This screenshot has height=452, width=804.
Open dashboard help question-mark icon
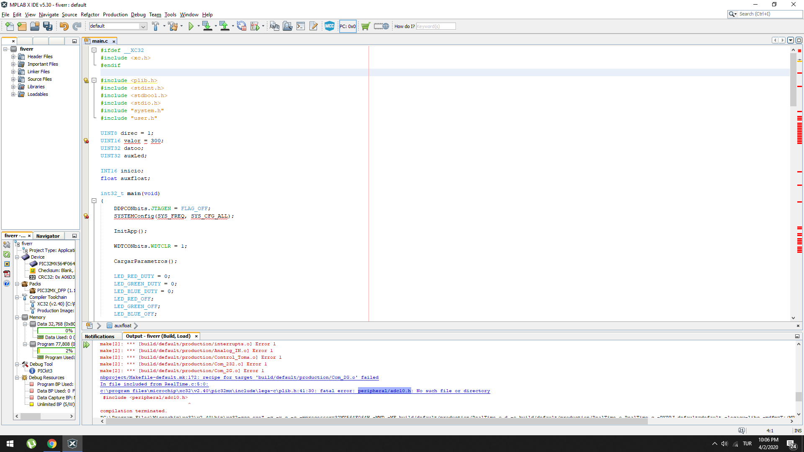pyautogui.click(x=7, y=283)
